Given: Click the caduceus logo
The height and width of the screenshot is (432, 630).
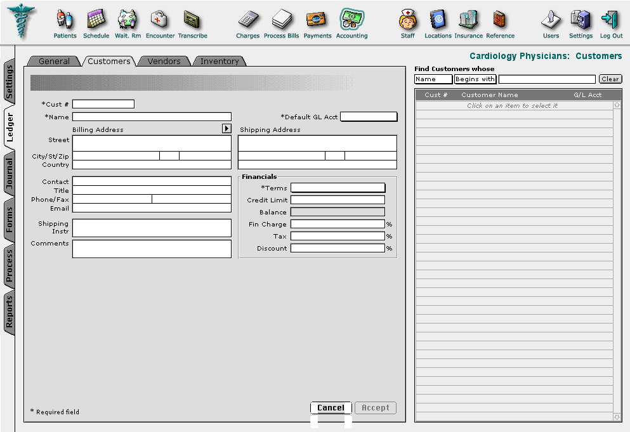Looking at the screenshot, I should tap(21, 21).
